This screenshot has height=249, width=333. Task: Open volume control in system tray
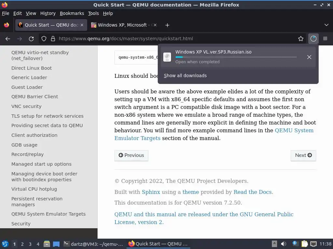point(284,244)
